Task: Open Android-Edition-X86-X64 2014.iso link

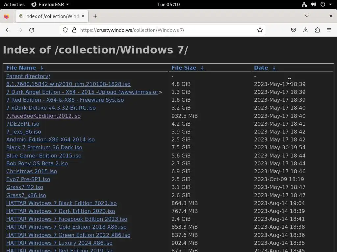Action: [x=50, y=140]
